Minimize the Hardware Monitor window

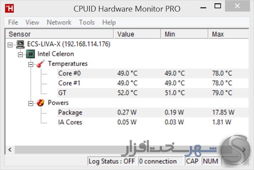point(203,8)
